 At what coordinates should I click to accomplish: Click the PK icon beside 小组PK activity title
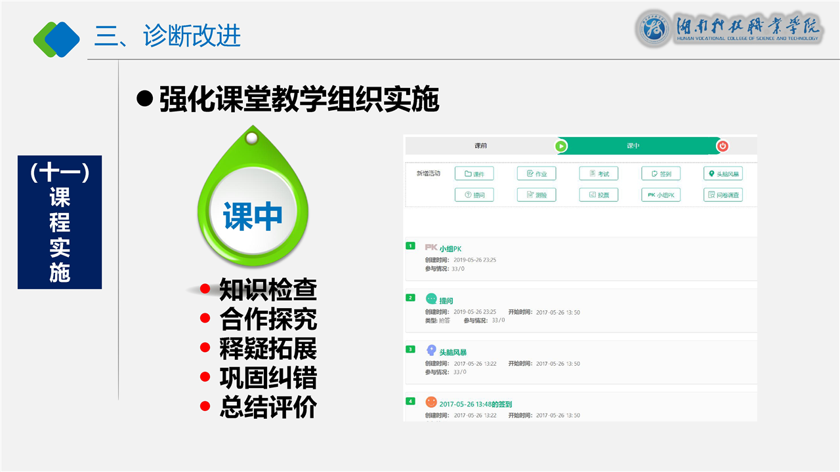tap(431, 248)
